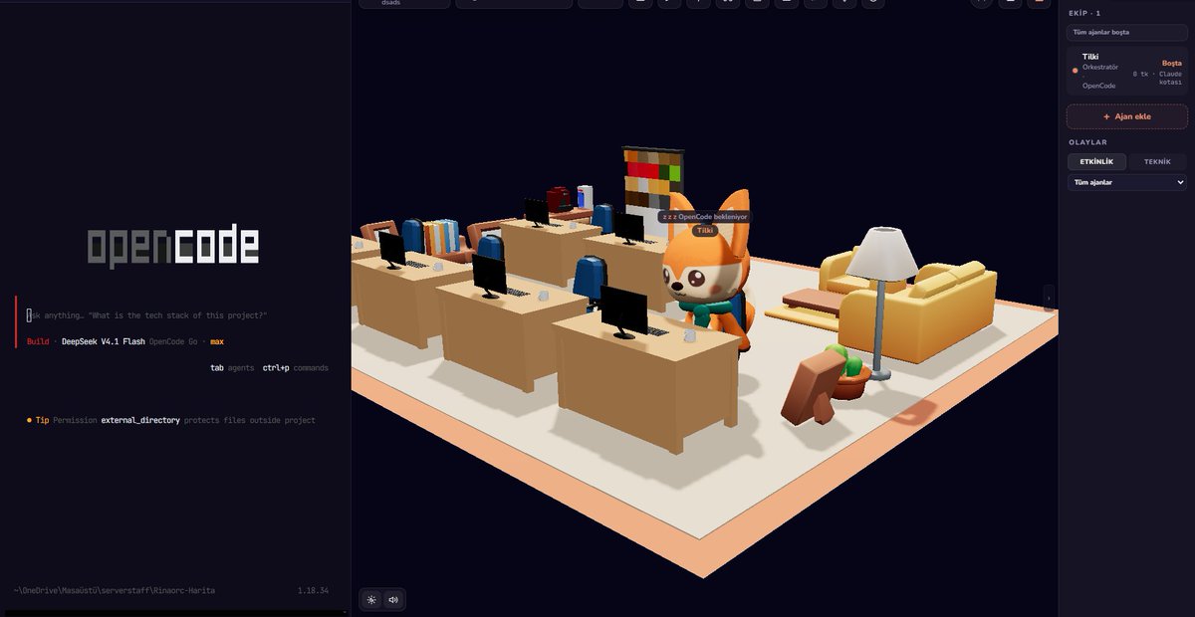This screenshot has width=1195, height=617.
Task: Click the tab agents hint
Action: click(232, 368)
